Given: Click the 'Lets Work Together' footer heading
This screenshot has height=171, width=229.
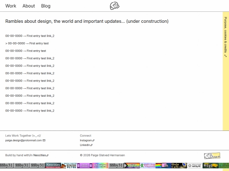Looking at the screenshot, I should [x=23, y=136].
